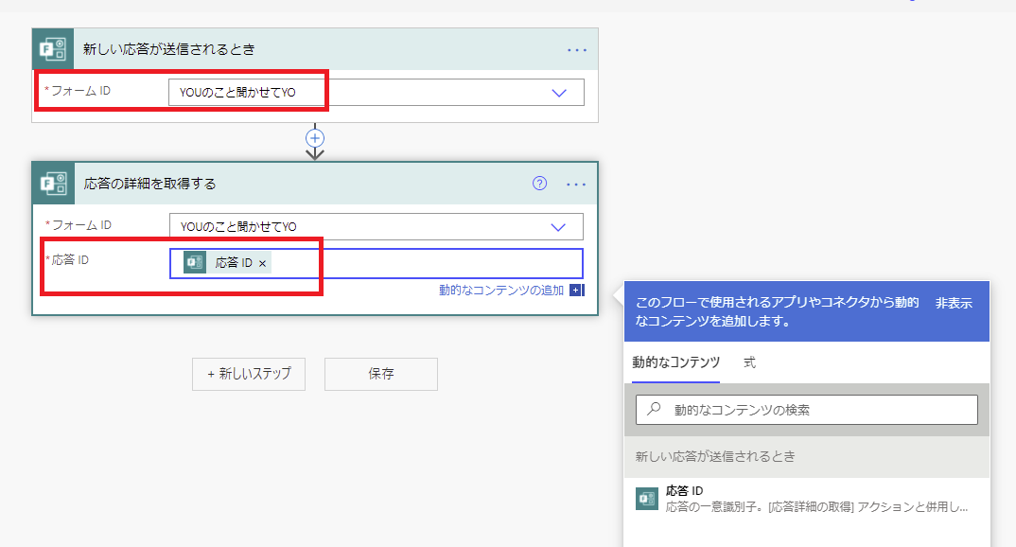Open the ellipsis menu on the action card

tap(576, 184)
